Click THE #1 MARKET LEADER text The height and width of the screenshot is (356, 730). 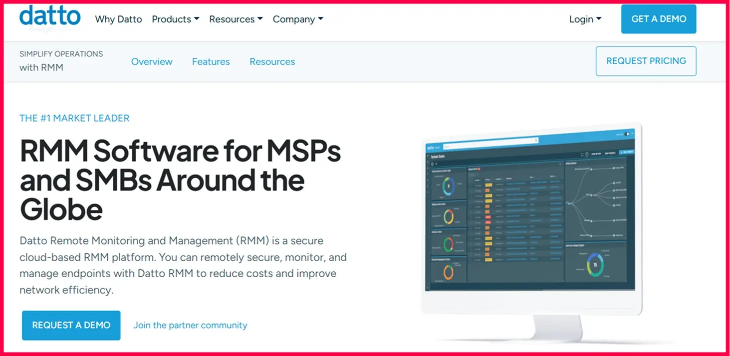74,118
